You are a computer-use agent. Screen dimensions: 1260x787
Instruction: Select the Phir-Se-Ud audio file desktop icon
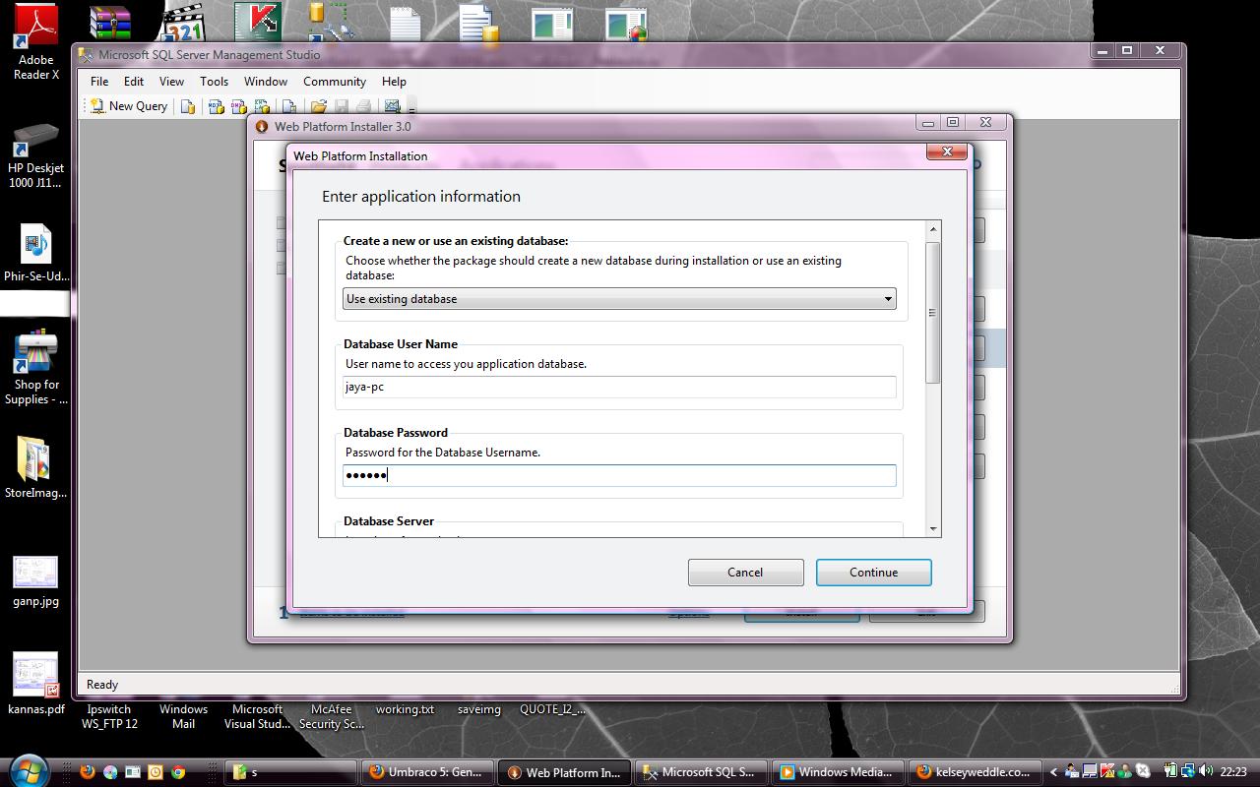36,253
